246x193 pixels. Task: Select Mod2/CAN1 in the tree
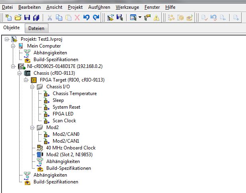(x=66, y=141)
